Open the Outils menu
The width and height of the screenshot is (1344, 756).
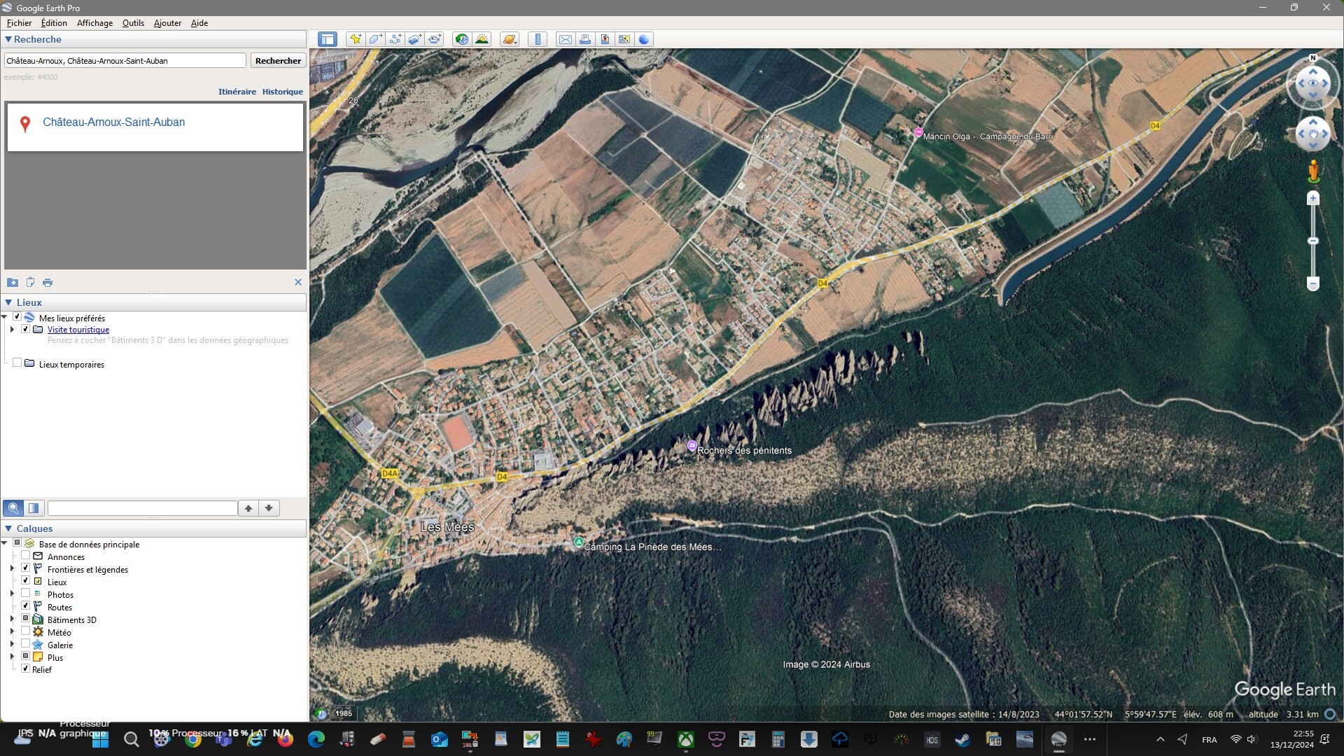(x=133, y=23)
